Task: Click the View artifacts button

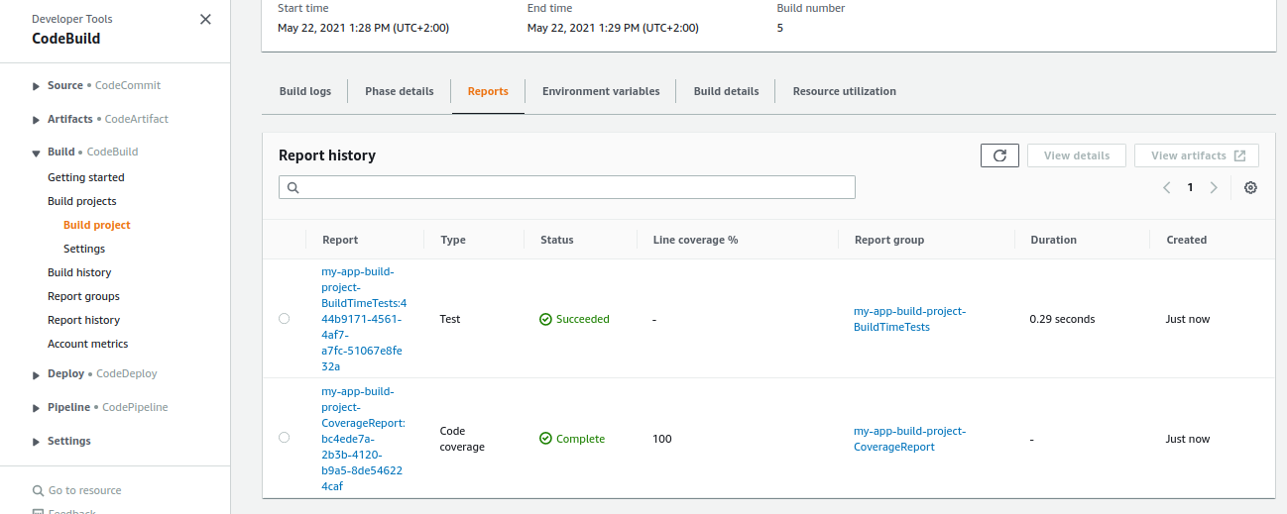Action: [x=1197, y=155]
